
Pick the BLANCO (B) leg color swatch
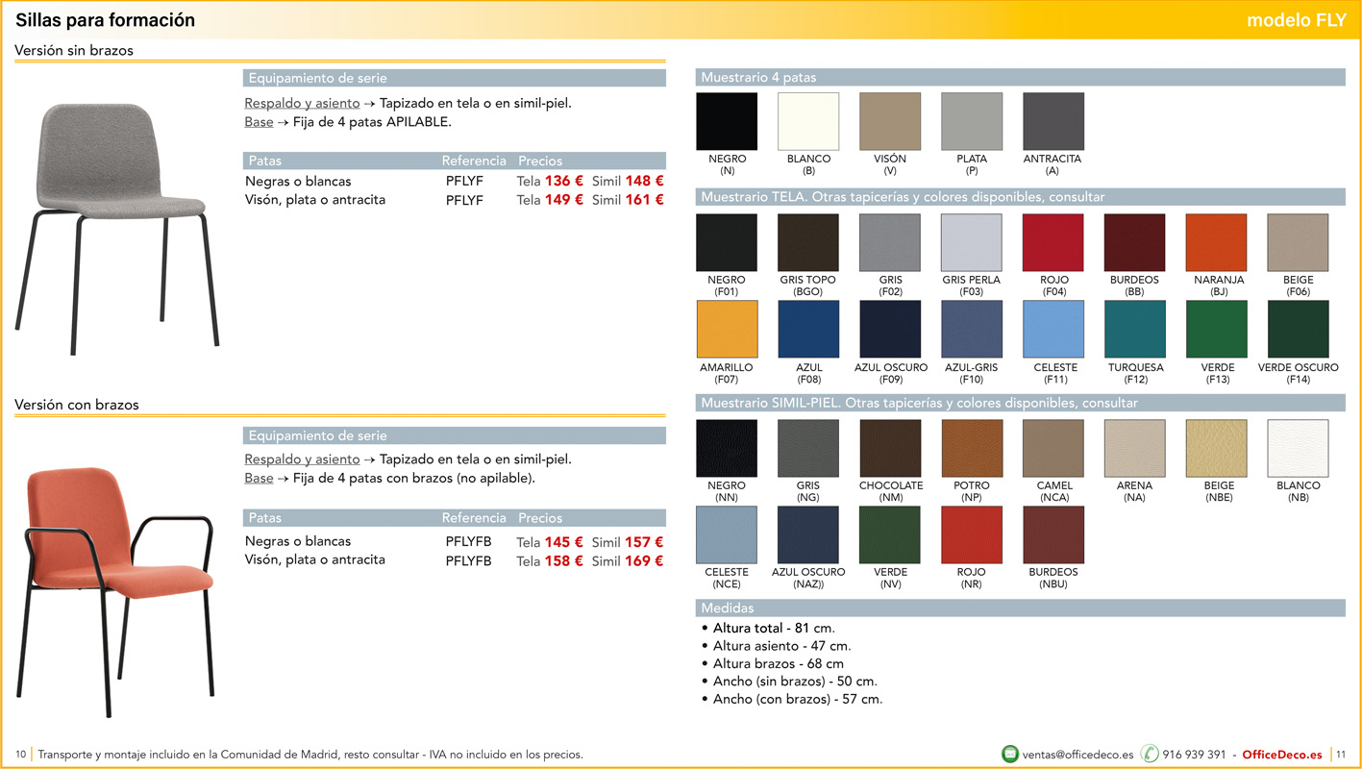[808, 121]
